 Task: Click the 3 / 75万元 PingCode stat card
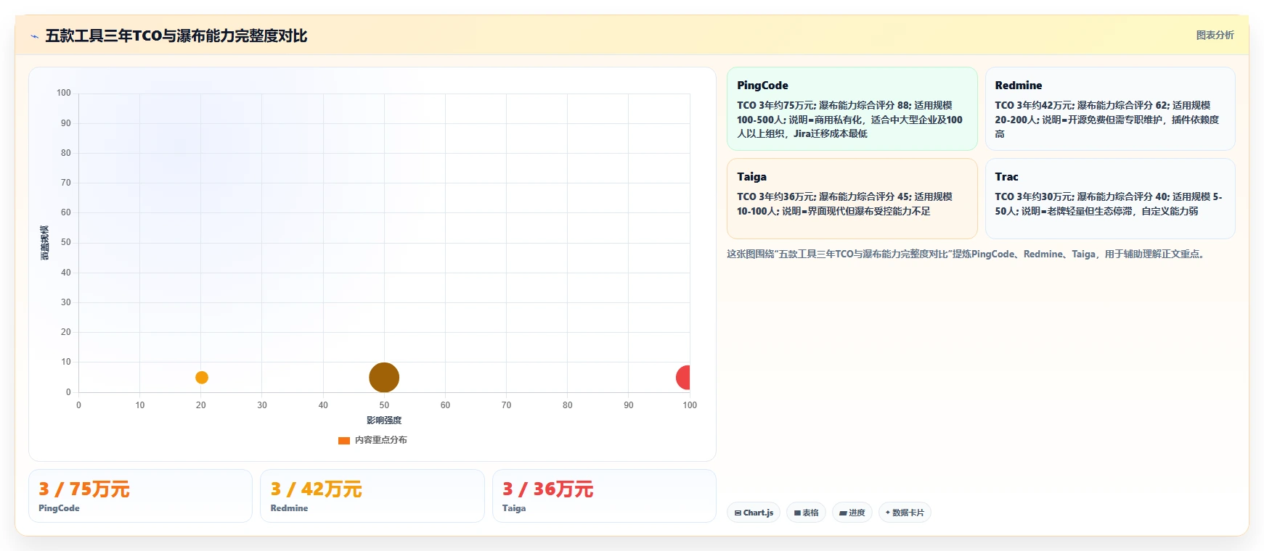(141, 496)
